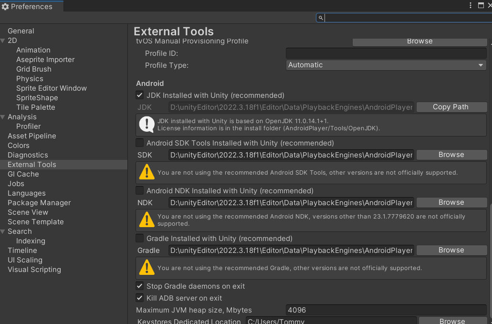
Task: Collapse the 2D section arrow
Action: 3,41
